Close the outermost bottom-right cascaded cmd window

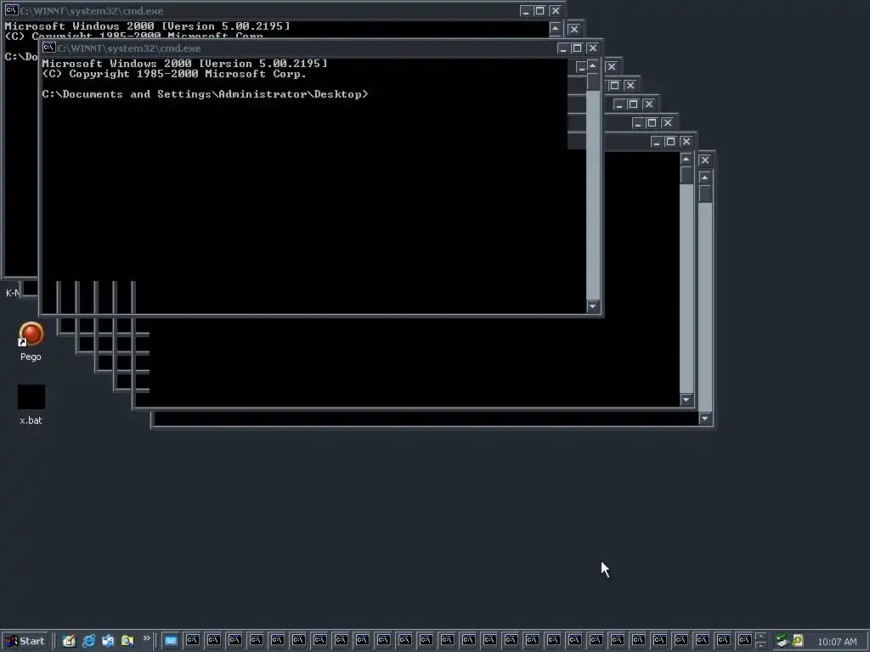tap(705, 160)
